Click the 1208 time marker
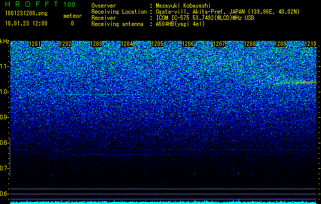Image resolution: width=321 pixels, height=204 pixels. [x=250, y=44]
